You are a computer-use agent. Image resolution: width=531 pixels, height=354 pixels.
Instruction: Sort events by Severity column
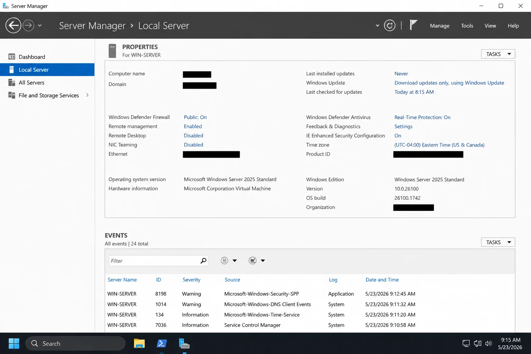tap(191, 280)
